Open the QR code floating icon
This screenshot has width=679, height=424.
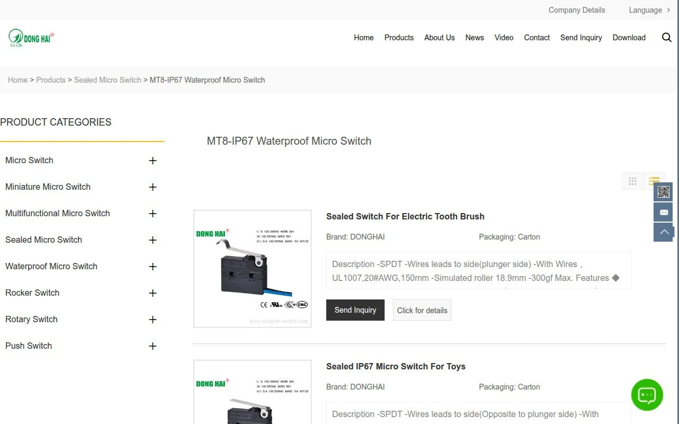[x=663, y=192]
